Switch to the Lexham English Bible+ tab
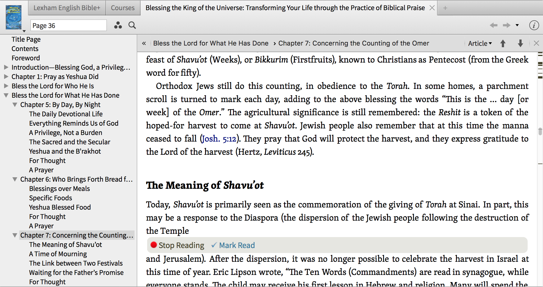543x287 pixels. click(x=67, y=8)
